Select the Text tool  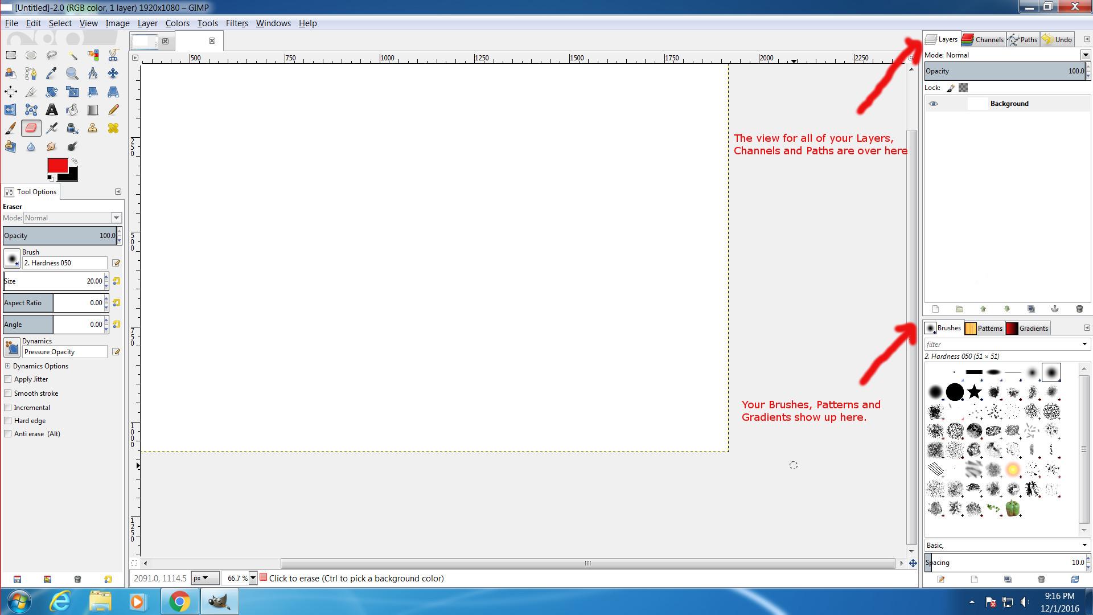click(52, 110)
